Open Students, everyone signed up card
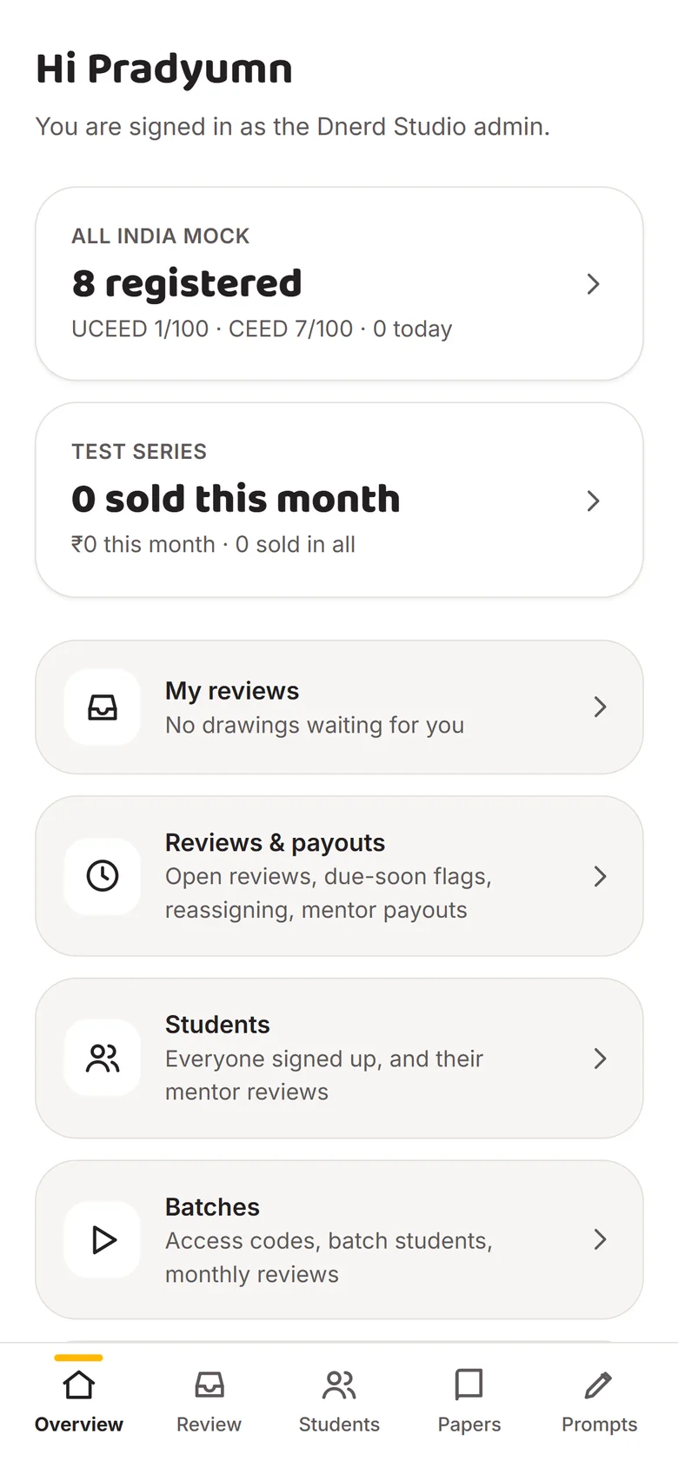 click(x=339, y=1059)
